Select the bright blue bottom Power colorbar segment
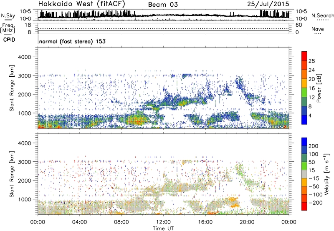 pos(304,120)
